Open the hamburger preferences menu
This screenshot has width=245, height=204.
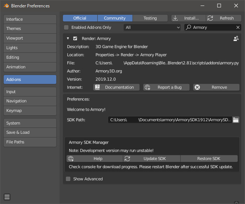pos(7,197)
